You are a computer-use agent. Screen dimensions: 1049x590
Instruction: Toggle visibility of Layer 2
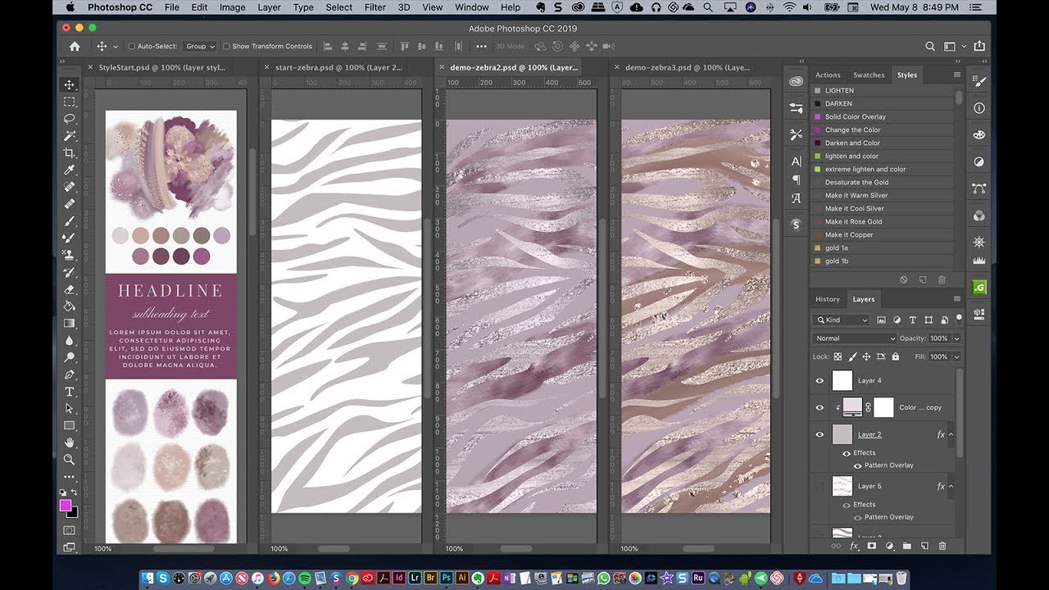820,434
